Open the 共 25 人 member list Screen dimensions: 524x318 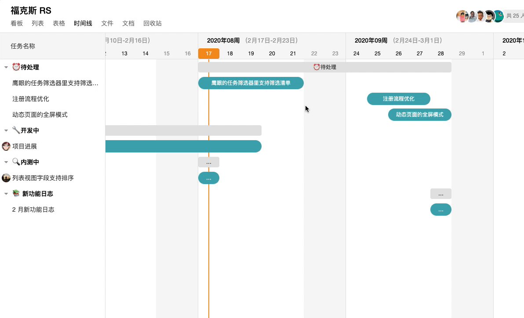pyautogui.click(x=514, y=16)
